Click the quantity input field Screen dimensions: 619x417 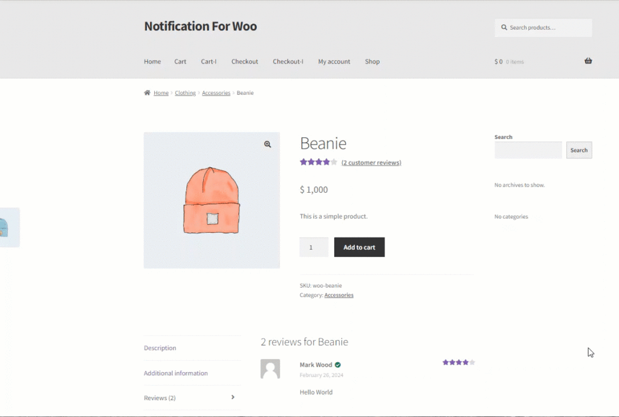pos(314,247)
